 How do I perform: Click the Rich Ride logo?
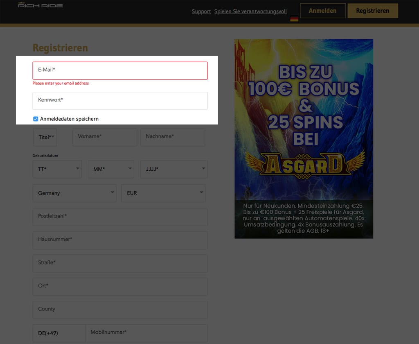coord(41,5)
